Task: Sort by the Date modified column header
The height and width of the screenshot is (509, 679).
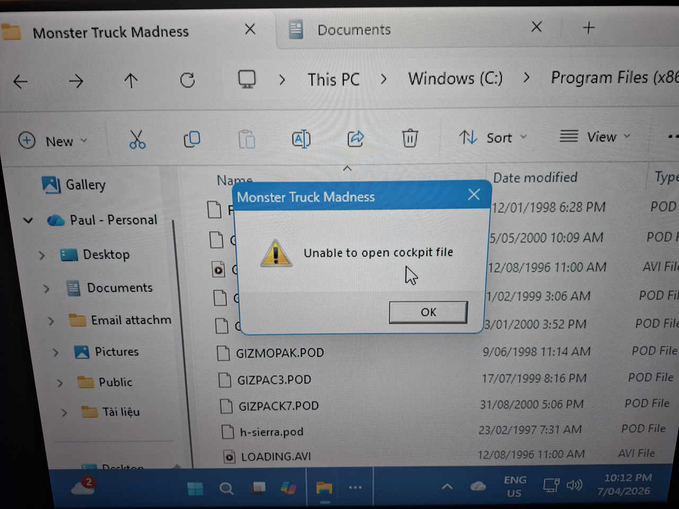Action: [535, 178]
